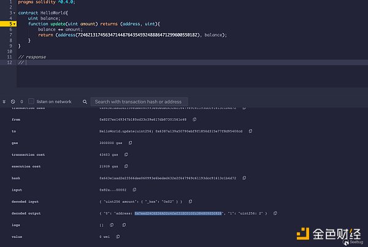Focus the transaction hash search field
This screenshot has height=247, width=368.
tap(153, 101)
